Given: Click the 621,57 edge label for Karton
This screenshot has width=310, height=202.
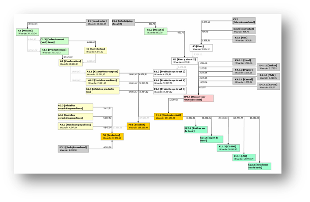Looking at the screenshot, I should pos(202,87).
